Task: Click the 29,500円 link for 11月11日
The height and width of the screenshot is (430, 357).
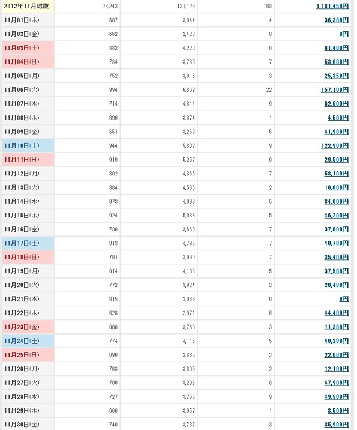Action: tap(337, 160)
